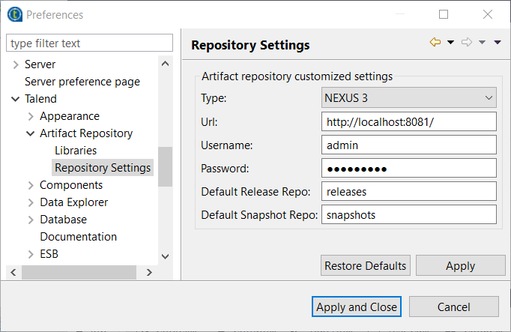Select Server preference page item
The height and width of the screenshot is (332, 511).
(82, 82)
